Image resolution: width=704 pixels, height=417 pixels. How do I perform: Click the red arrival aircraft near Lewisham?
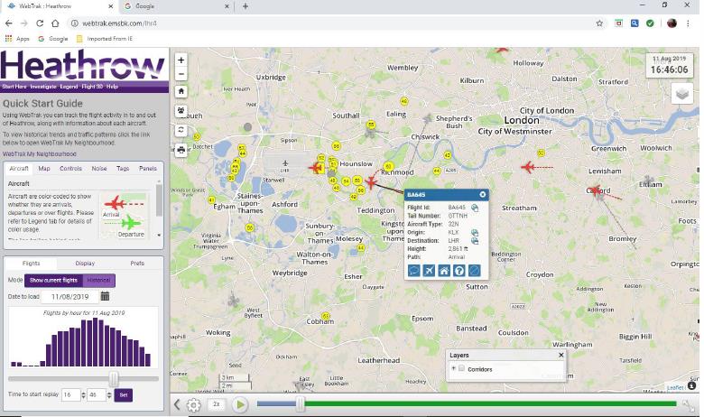528,167
